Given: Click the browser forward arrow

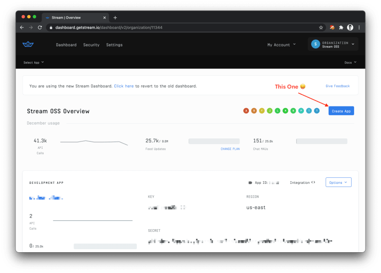Looking at the screenshot, I should tap(31, 27).
